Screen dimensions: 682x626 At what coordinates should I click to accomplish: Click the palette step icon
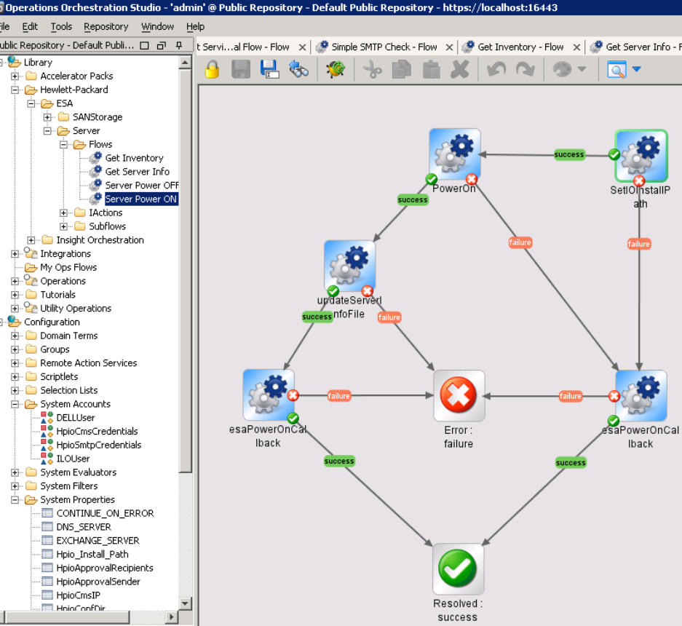click(562, 69)
